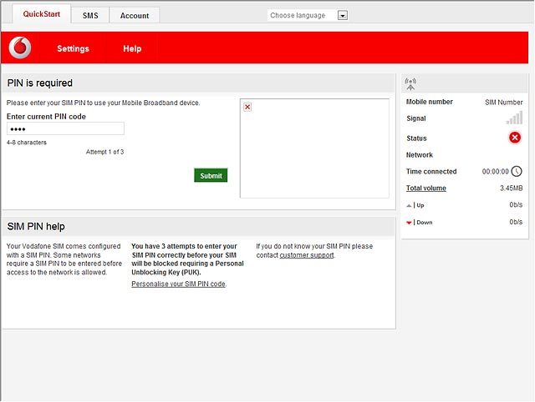535x402 pixels.
Task: Follow the Personalise your SIM PIN code link
Action: tap(178, 284)
